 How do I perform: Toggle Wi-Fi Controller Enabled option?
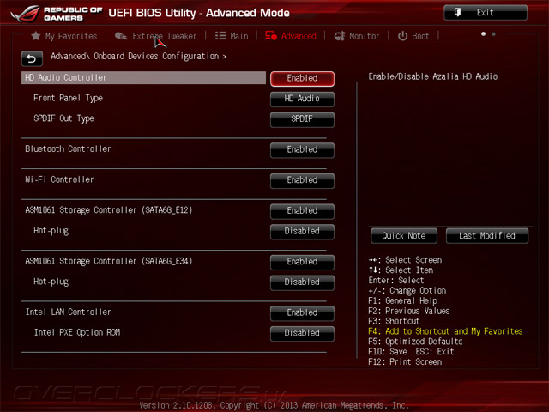[x=302, y=180]
